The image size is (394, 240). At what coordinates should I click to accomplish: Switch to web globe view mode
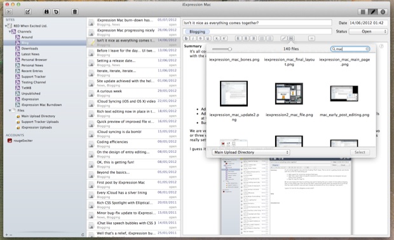pyautogui.click(x=383, y=11)
